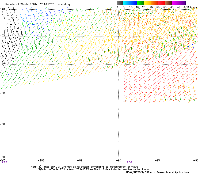198x174 pixels.
Task: Click the '-102' longitude axis label
Action: [x=41, y=160]
